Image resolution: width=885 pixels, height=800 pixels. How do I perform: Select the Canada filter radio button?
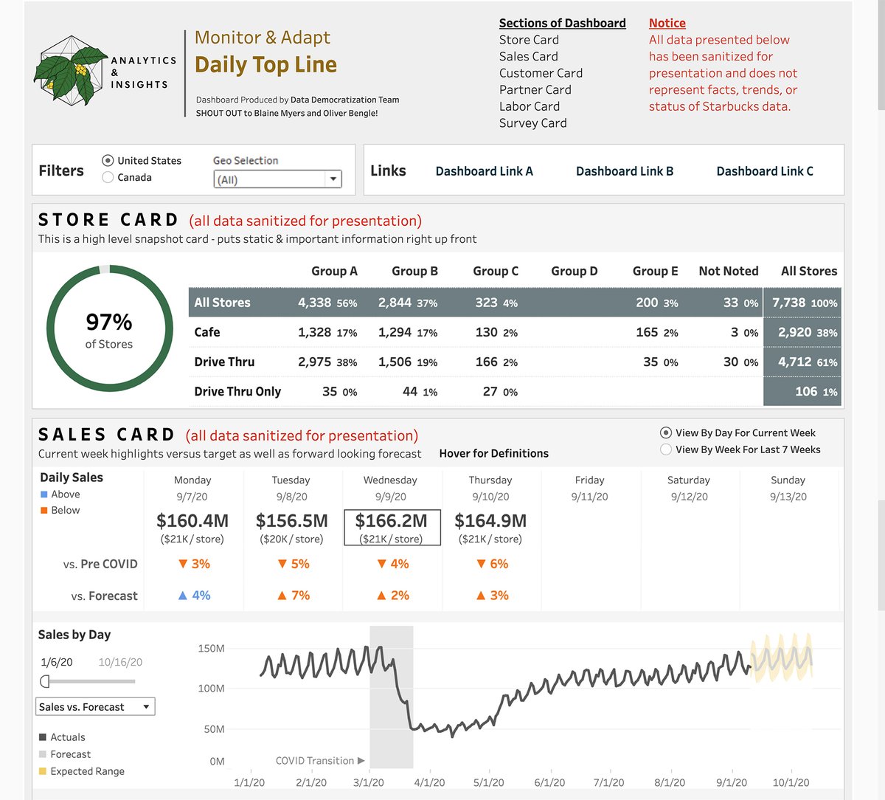108,177
